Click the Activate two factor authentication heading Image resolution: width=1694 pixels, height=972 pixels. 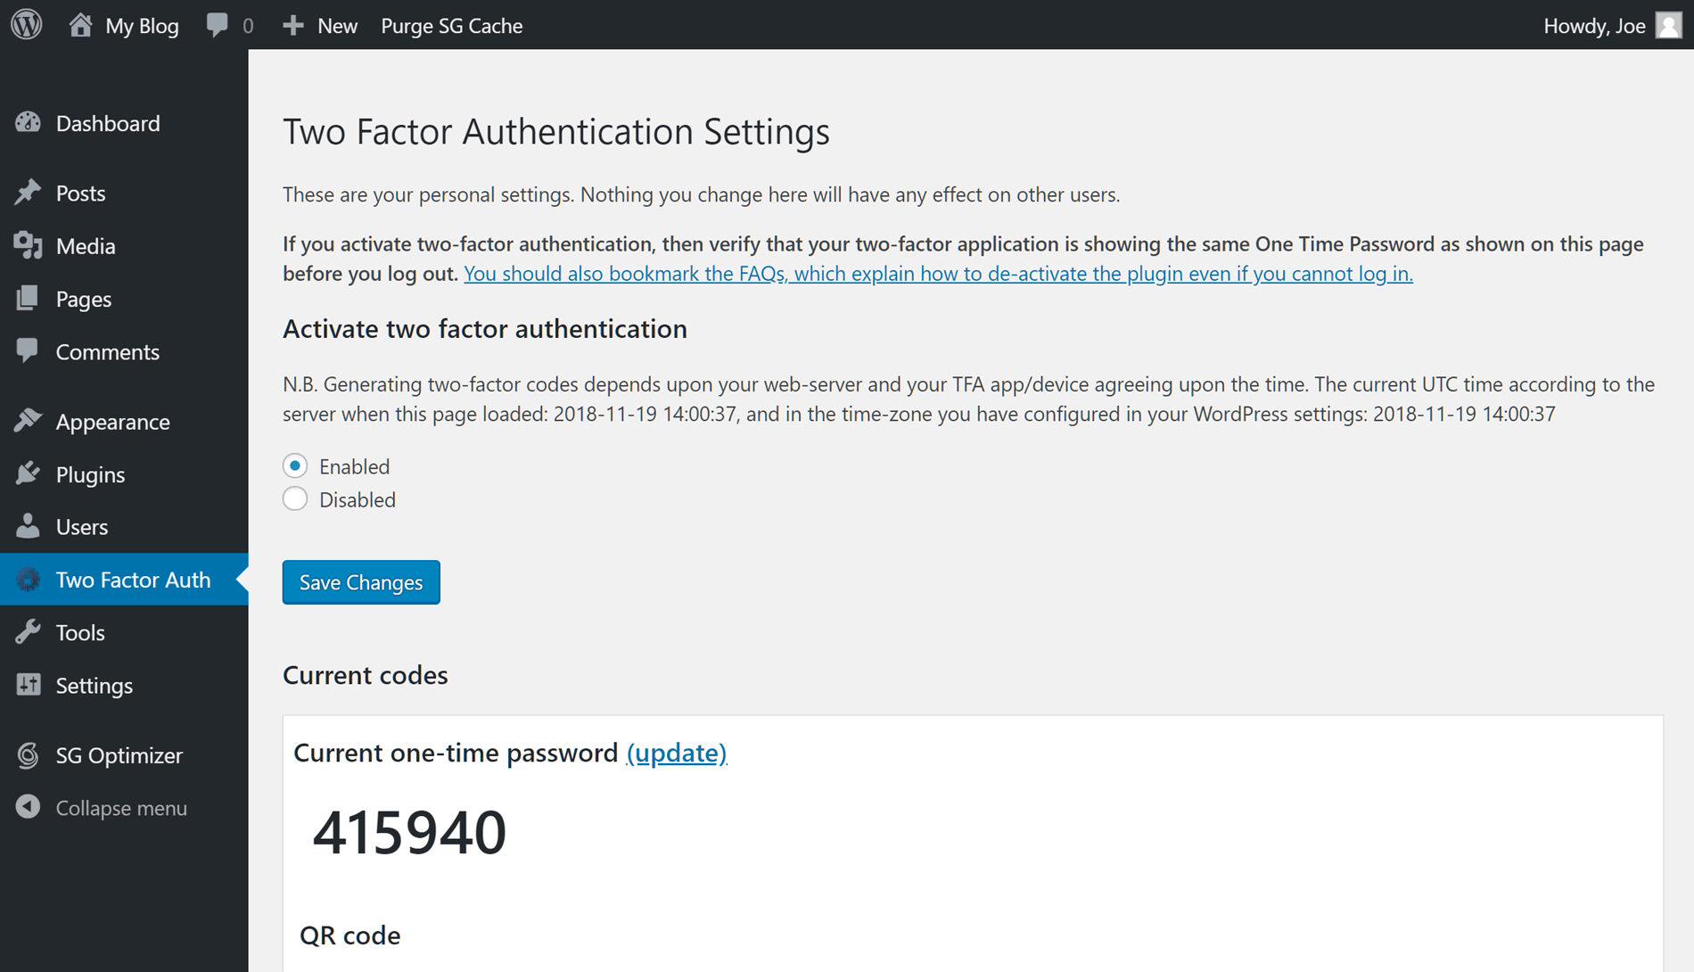coord(485,328)
